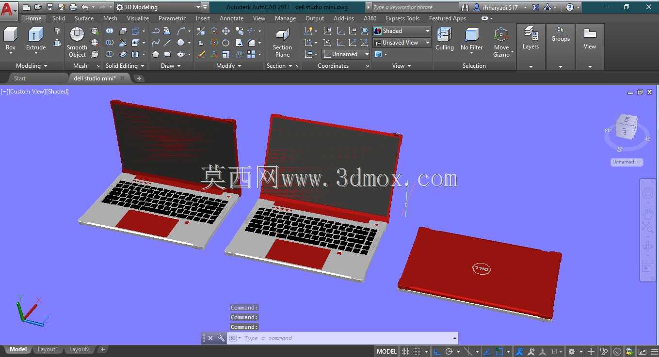Toggle Ortho mode in status bar

(437, 352)
